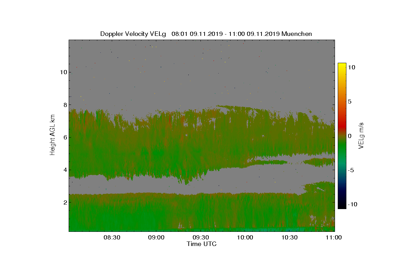Click the yellow top of the colorbar
The image size is (414, 276).
click(342, 66)
